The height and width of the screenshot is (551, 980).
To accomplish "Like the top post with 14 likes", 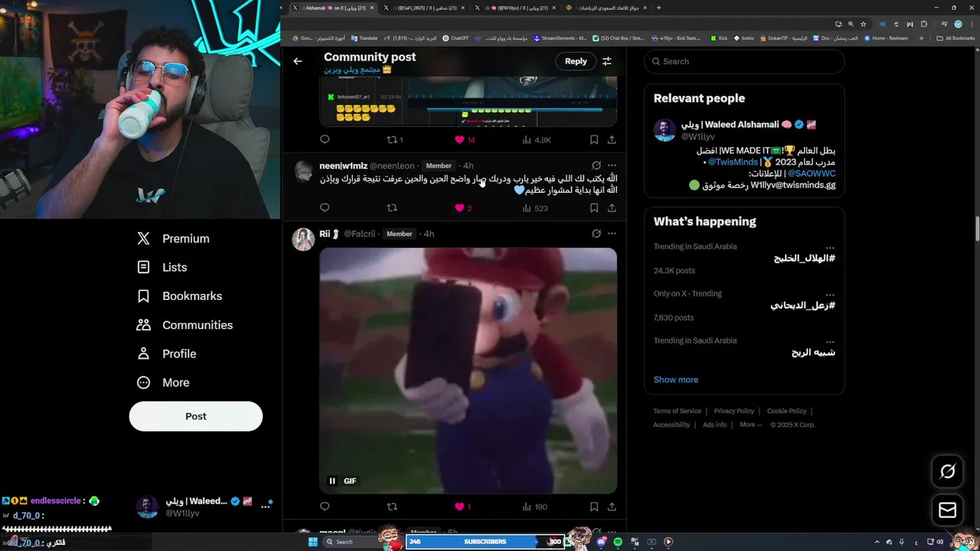I will 465,140.
